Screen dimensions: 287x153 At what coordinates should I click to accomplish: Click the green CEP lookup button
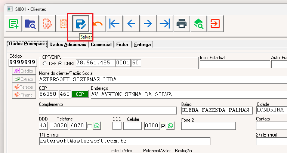[x=80, y=94]
